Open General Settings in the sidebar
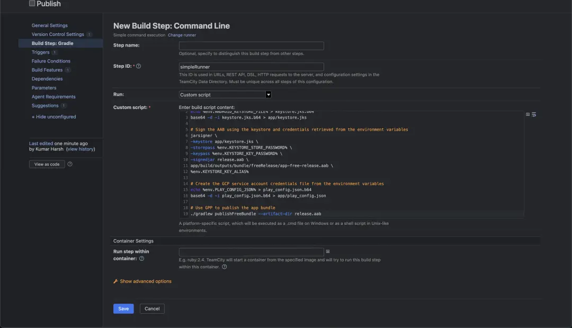572x328 pixels. pos(49,25)
